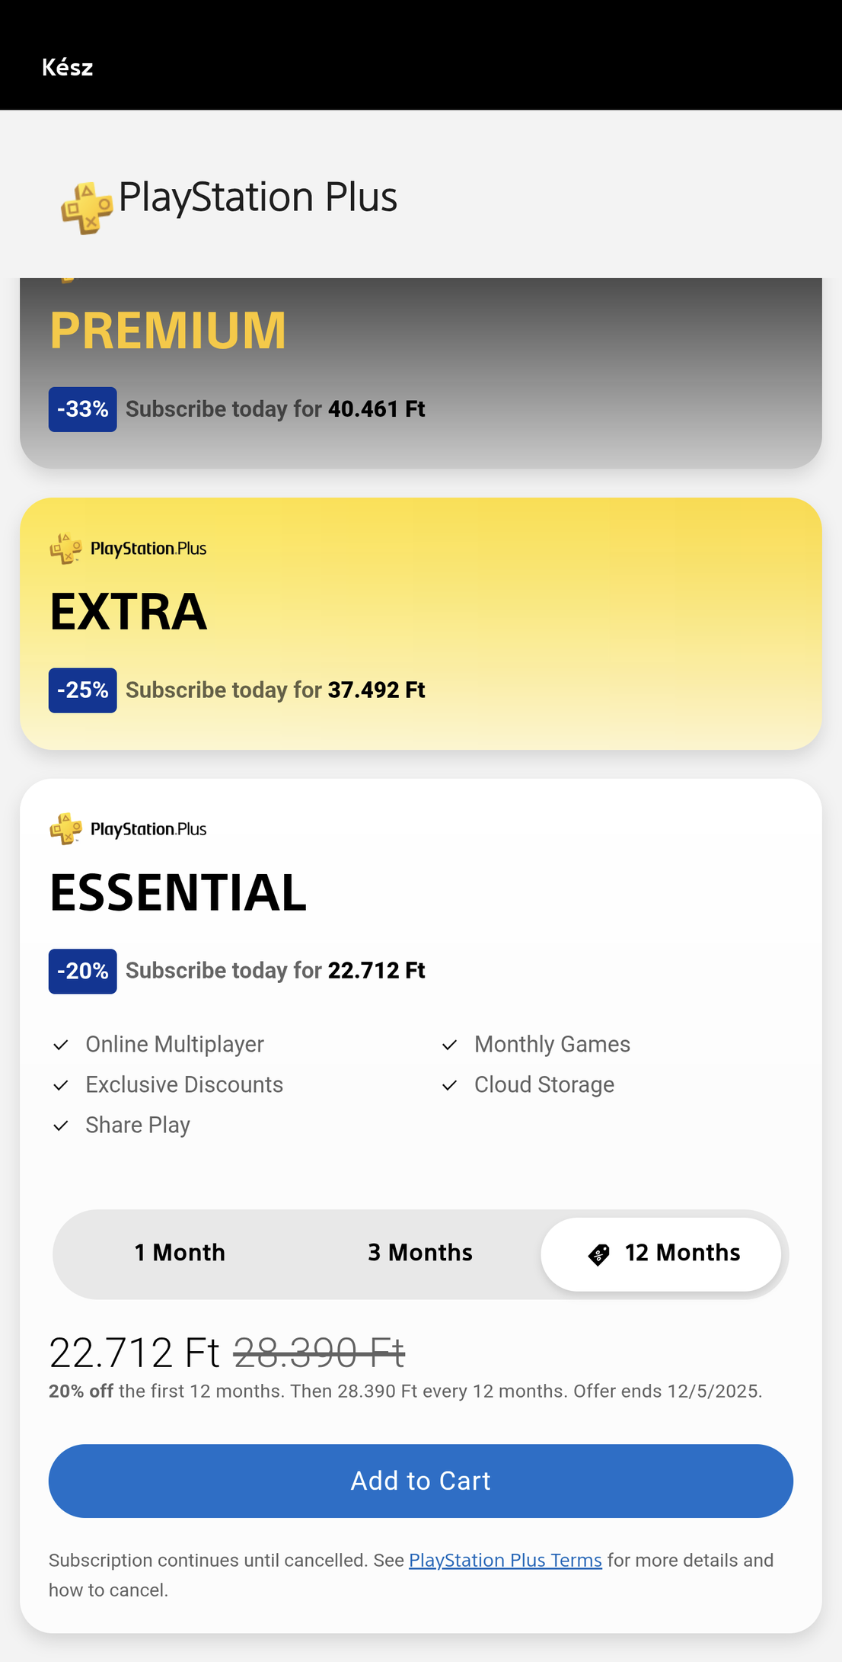This screenshot has width=842, height=1662.
Task: Click the checkmark next to Cloud Storage
Action: [x=449, y=1085]
